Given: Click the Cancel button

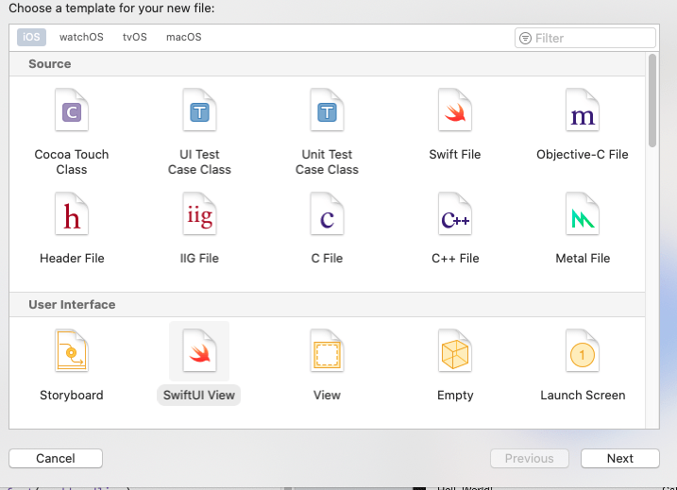Looking at the screenshot, I should pos(56,458).
